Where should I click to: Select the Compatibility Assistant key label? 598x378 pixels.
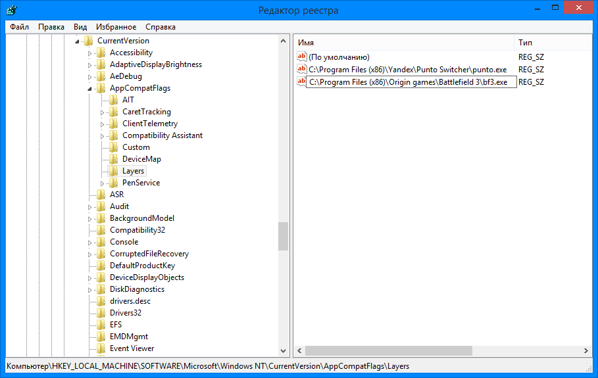pyautogui.click(x=162, y=135)
